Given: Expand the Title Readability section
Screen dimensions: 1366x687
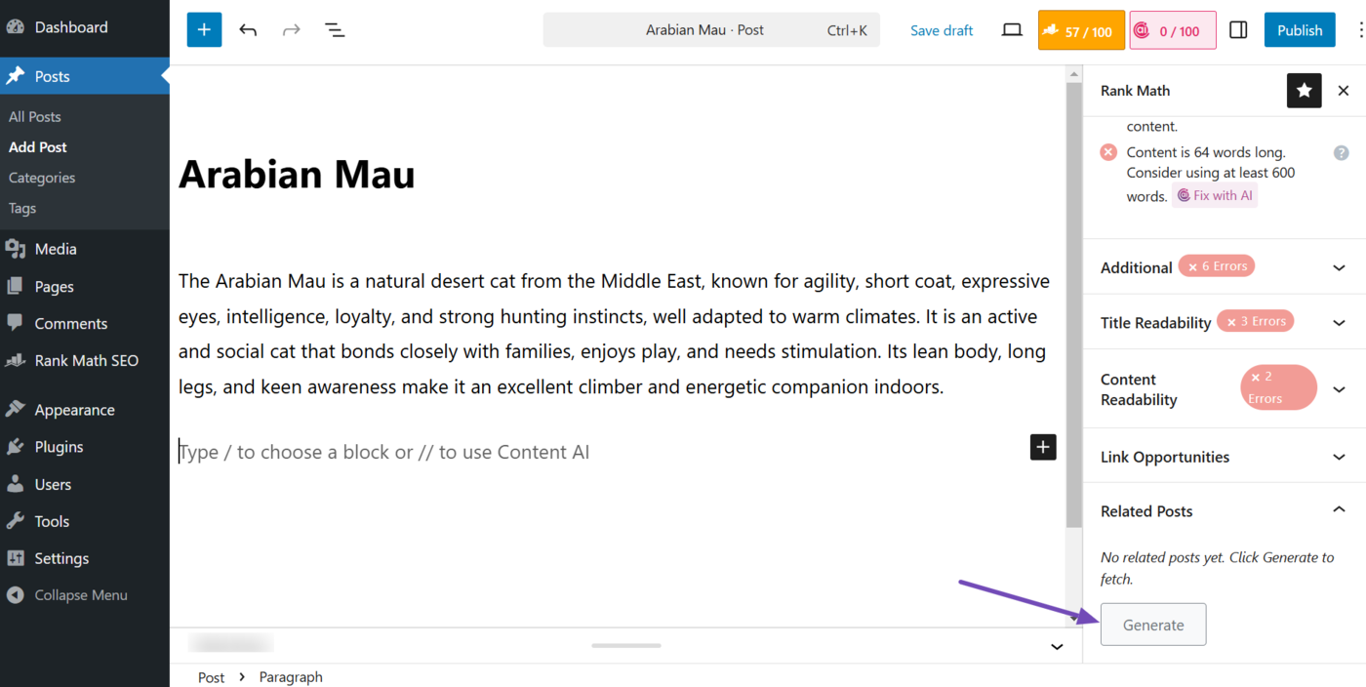Looking at the screenshot, I should point(1339,322).
